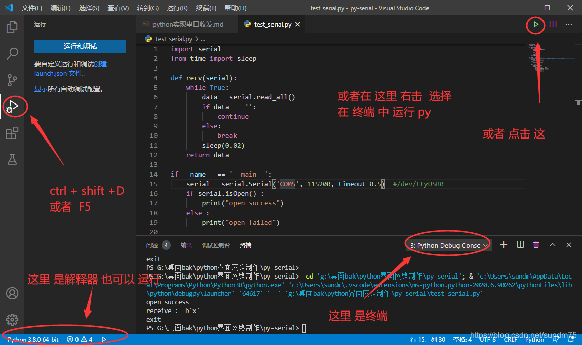
Task: Open the 运行 menu
Action: 177,8
